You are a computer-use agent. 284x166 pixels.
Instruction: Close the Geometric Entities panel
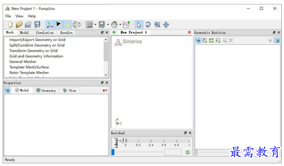click(x=279, y=33)
